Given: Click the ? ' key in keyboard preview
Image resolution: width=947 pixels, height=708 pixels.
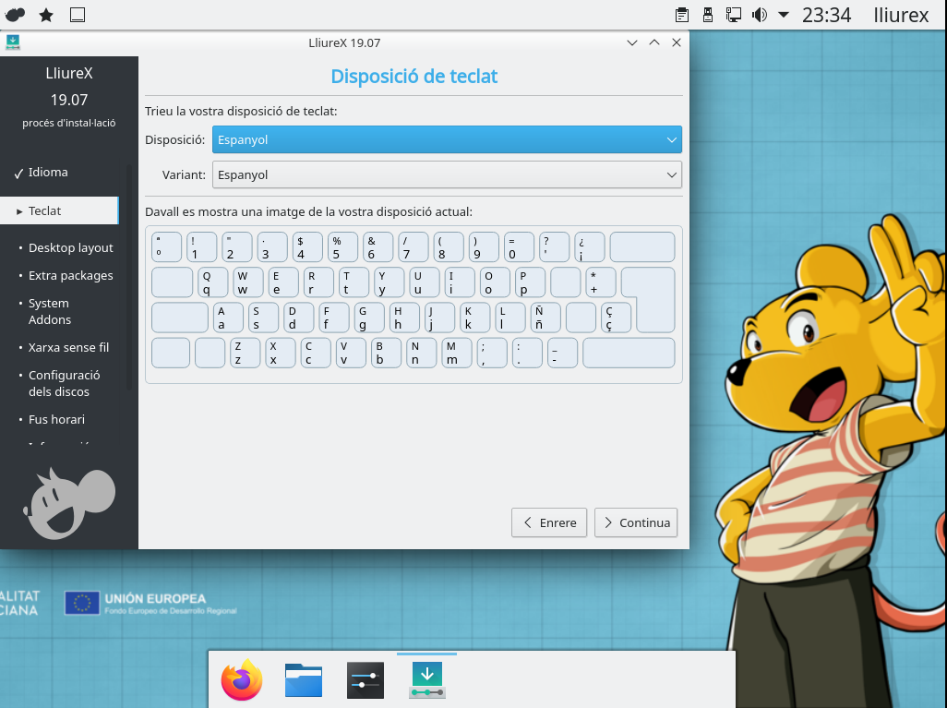Looking at the screenshot, I should pos(555,247).
